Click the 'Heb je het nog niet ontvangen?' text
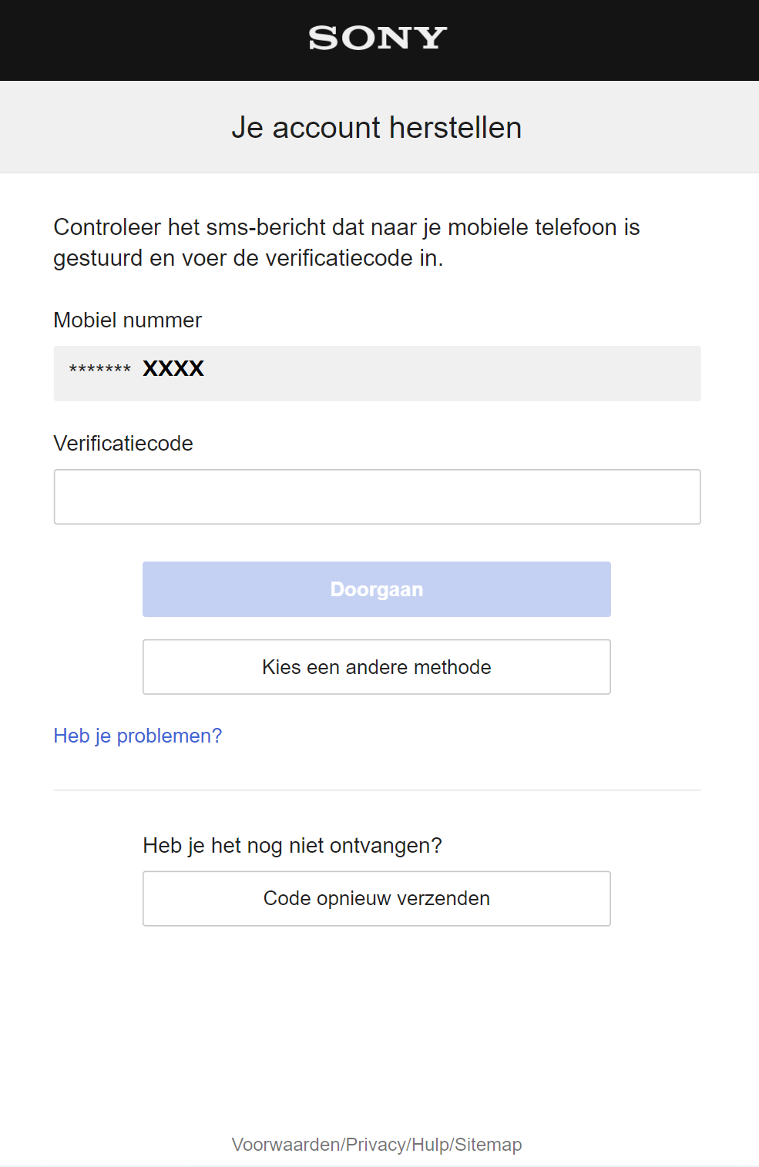Image resolution: width=759 pixels, height=1167 pixels. pyautogui.click(x=292, y=846)
